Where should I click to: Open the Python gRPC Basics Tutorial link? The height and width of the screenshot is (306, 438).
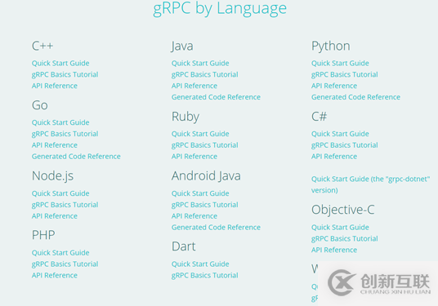pos(345,74)
